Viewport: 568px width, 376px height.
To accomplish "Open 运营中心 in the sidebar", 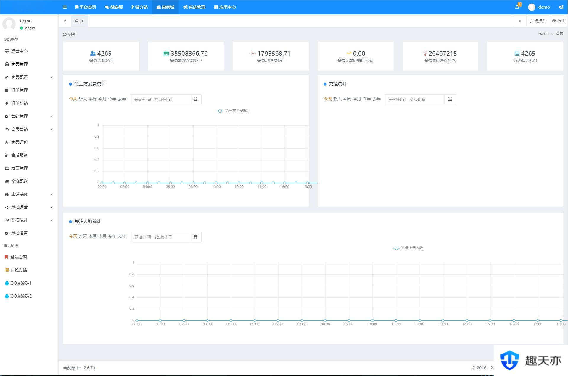I will tap(29, 51).
